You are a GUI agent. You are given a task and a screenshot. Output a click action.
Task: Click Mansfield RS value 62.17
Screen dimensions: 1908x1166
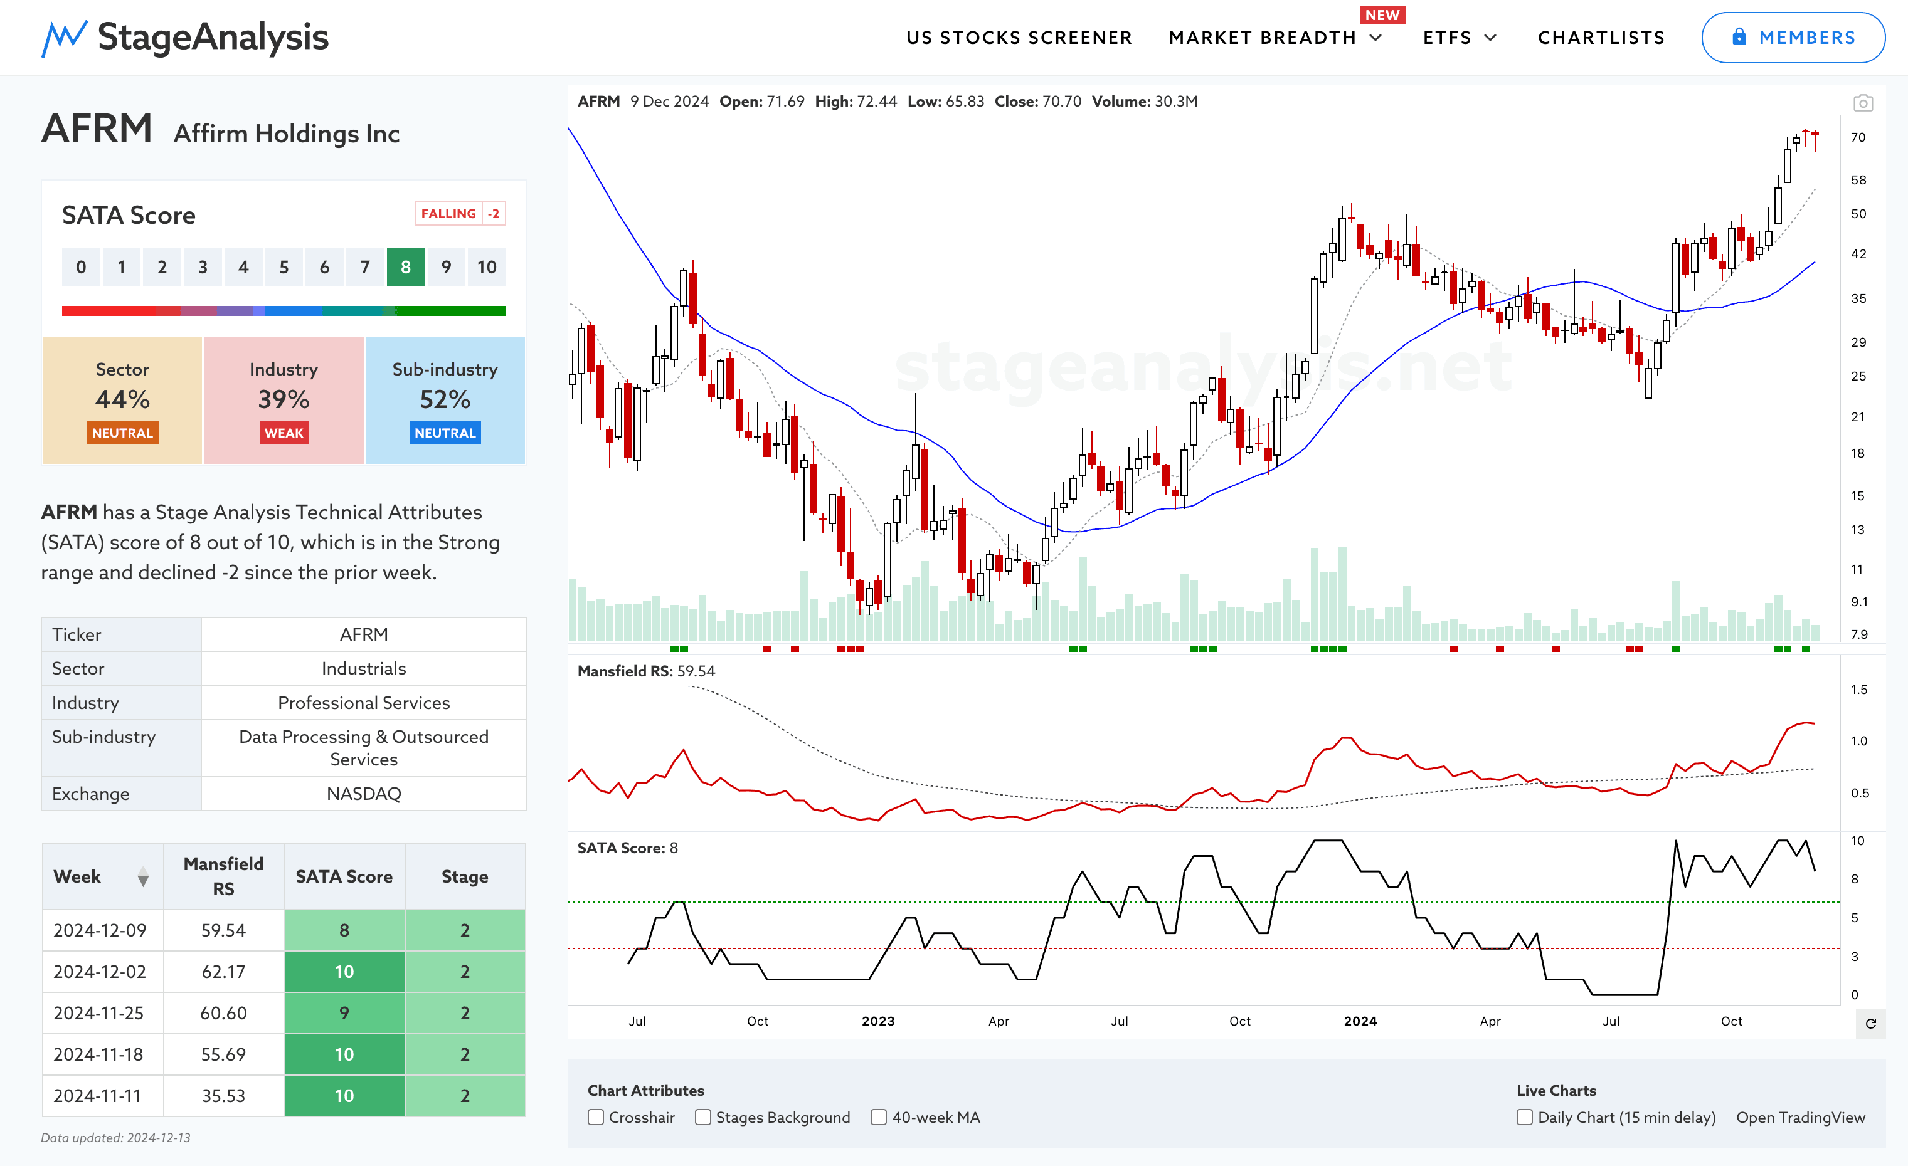[223, 972]
